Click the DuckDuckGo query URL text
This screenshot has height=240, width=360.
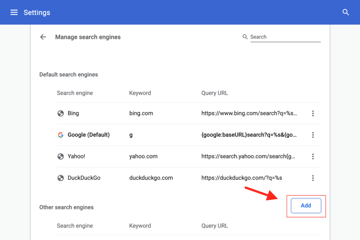click(x=242, y=178)
